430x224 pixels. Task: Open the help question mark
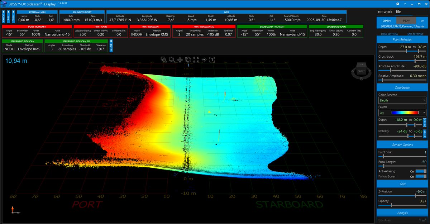click(405, 4)
